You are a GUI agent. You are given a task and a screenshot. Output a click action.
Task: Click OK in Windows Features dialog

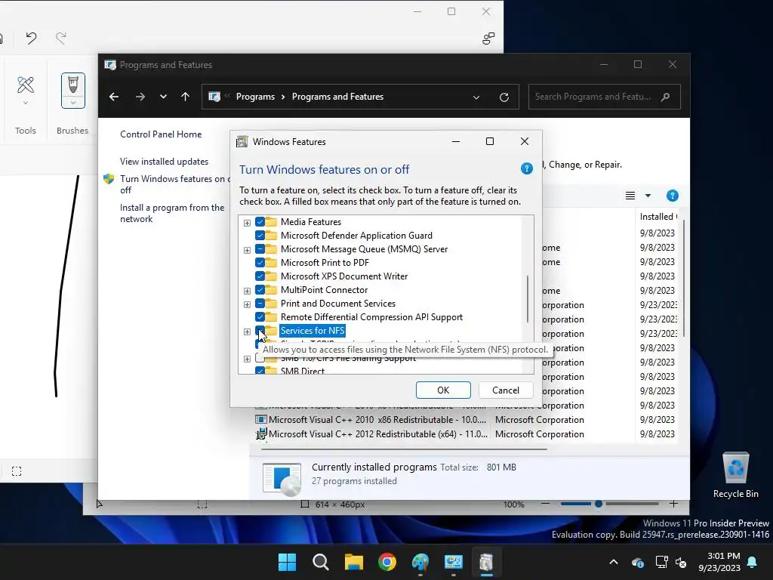(x=443, y=390)
